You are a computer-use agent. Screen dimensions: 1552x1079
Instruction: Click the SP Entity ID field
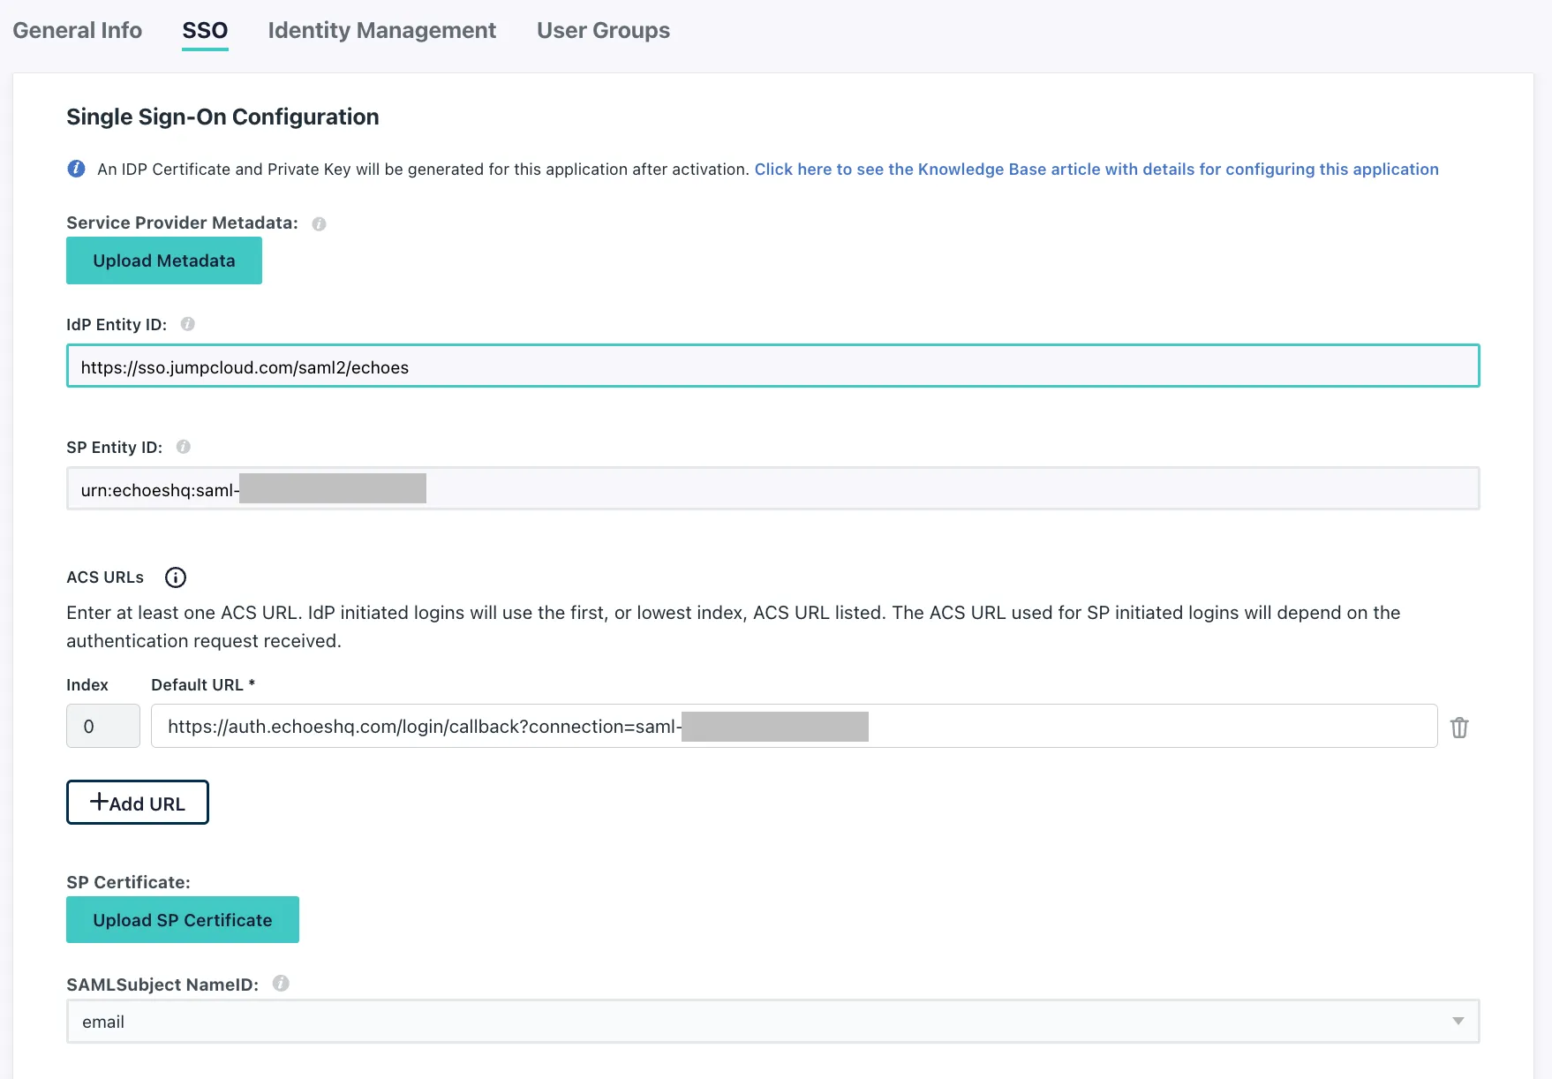[x=773, y=488]
